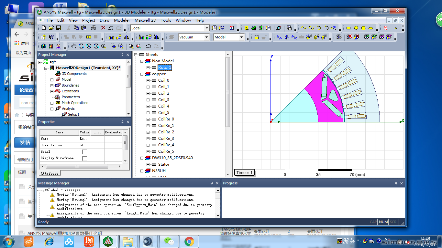Toggle the Display Wireframe checkbox

84,158
